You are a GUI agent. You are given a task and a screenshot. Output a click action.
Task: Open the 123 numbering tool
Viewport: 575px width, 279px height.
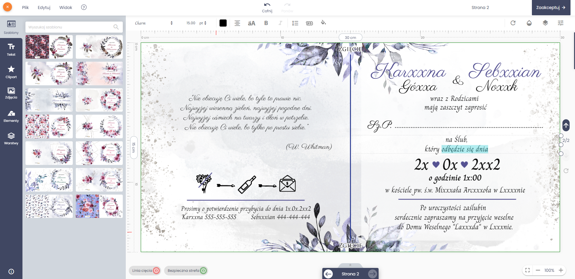pos(309,23)
